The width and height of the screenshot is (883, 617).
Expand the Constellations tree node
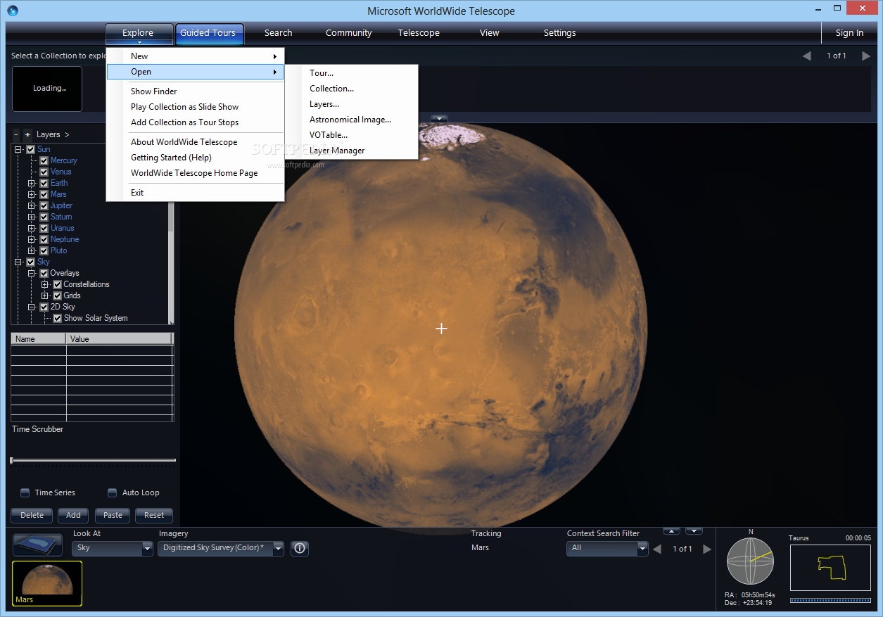click(45, 284)
